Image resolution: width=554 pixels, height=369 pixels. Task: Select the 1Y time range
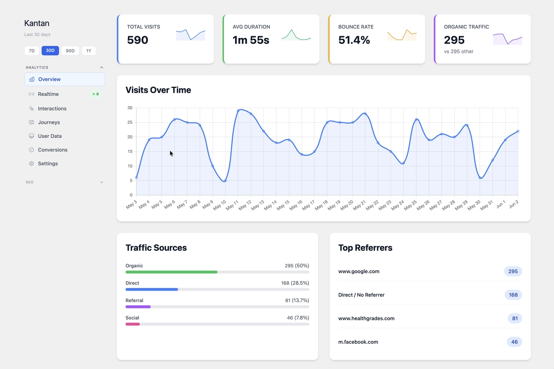pyautogui.click(x=89, y=51)
